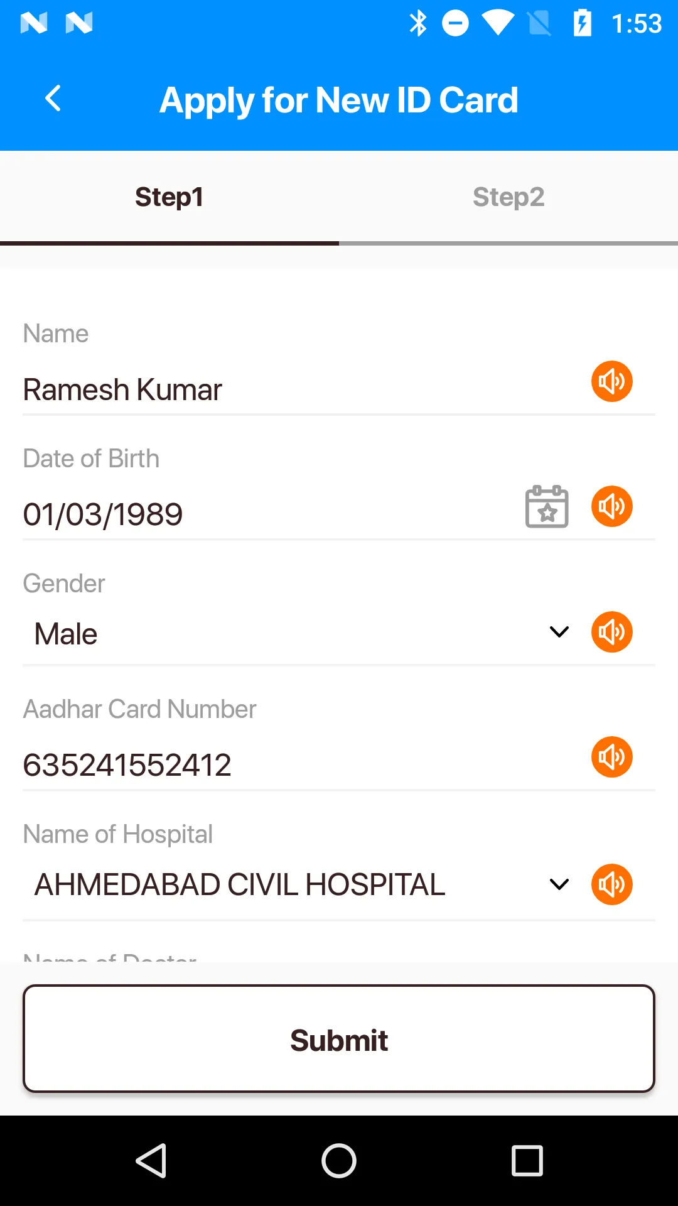Click the Gender dropdown chevron arrow
This screenshot has width=678, height=1206.
[x=559, y=632]
